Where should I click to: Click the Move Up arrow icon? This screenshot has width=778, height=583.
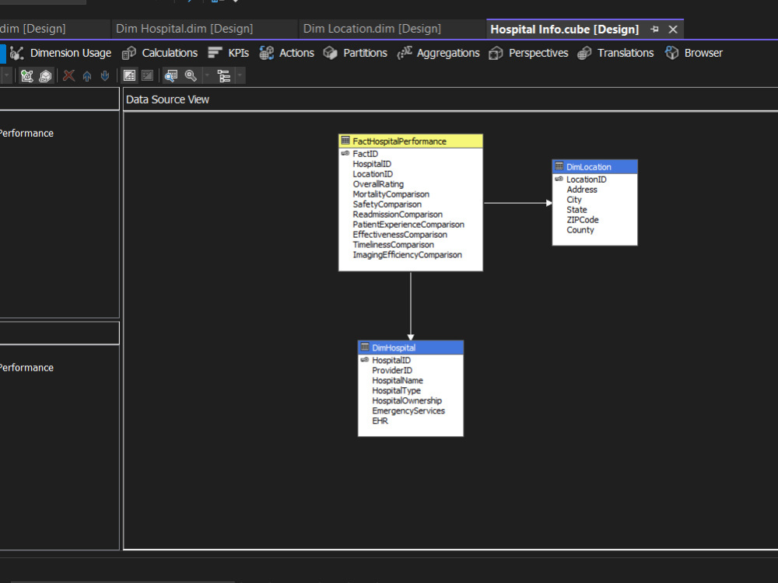point(87,76)
